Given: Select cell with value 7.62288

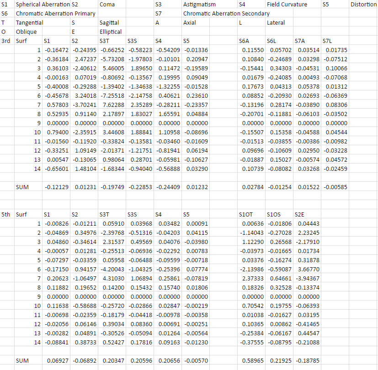Looking at the screenshot, I should click(x=112, y=105).
